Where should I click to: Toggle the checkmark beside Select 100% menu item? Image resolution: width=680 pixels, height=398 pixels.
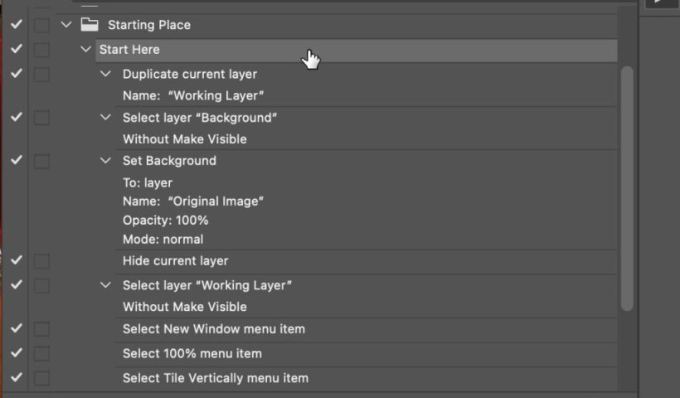[16, 353]
